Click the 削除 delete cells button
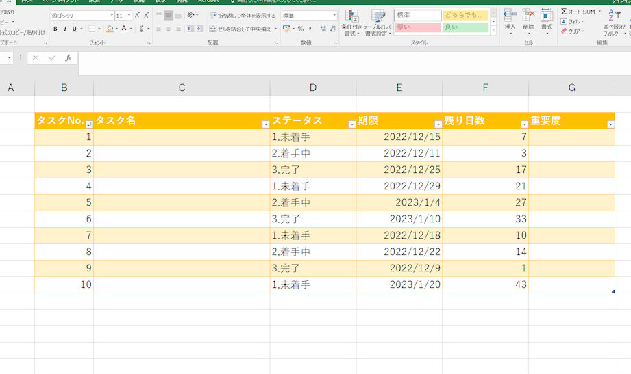The width and height of the screenshot is (631, 374). click(528, 22)
